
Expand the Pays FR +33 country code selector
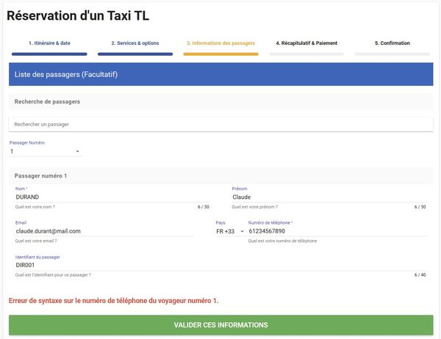(x=229, y=231)
